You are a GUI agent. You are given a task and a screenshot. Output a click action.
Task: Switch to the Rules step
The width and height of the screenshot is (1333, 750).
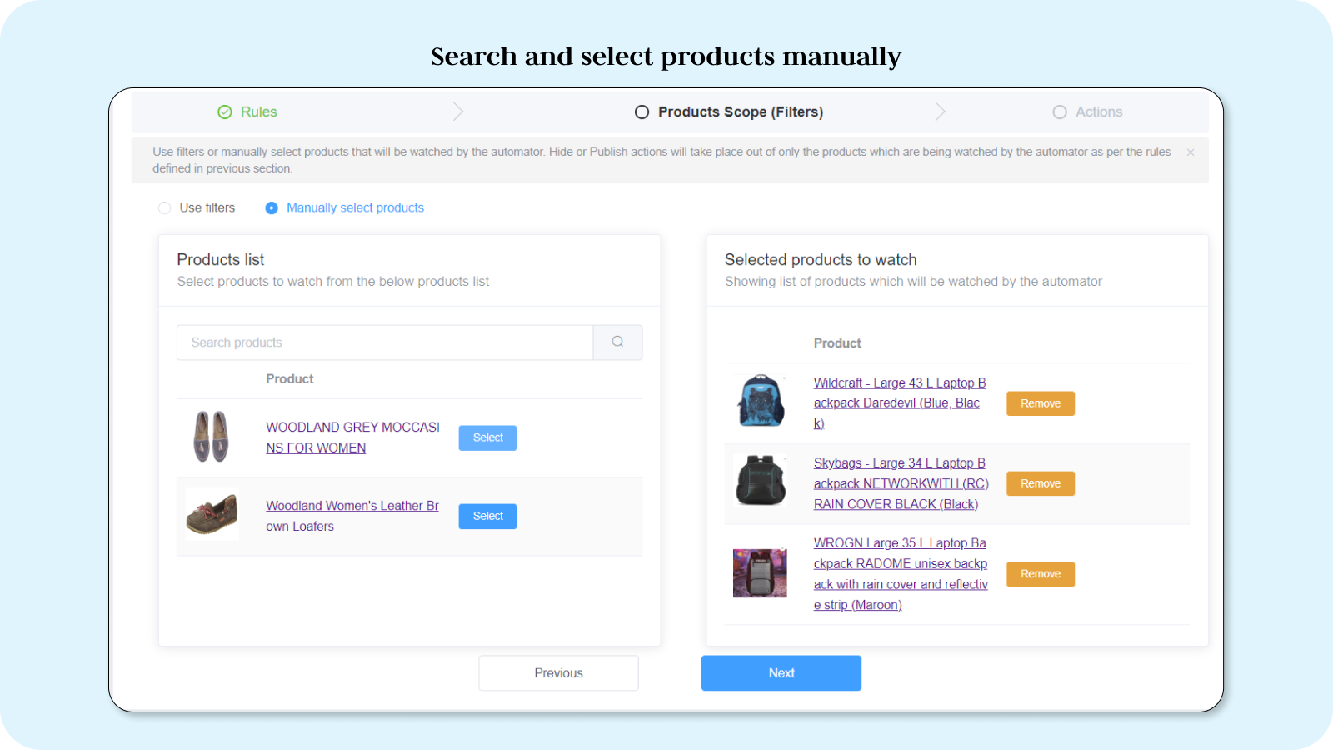point(258,111)
